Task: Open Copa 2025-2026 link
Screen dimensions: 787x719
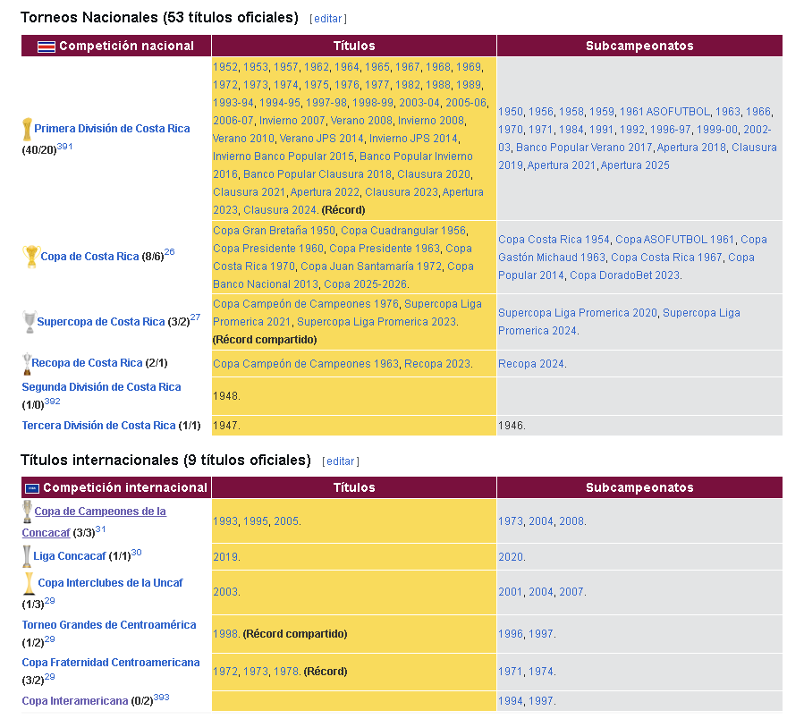Action: coord(365,284)
